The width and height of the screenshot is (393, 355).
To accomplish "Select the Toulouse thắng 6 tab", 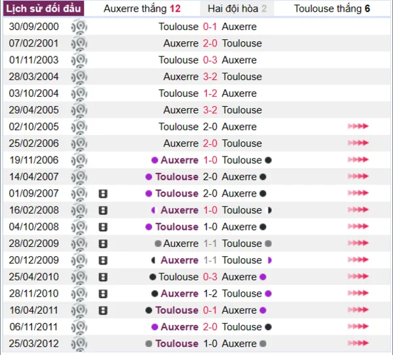I will 332,9.
